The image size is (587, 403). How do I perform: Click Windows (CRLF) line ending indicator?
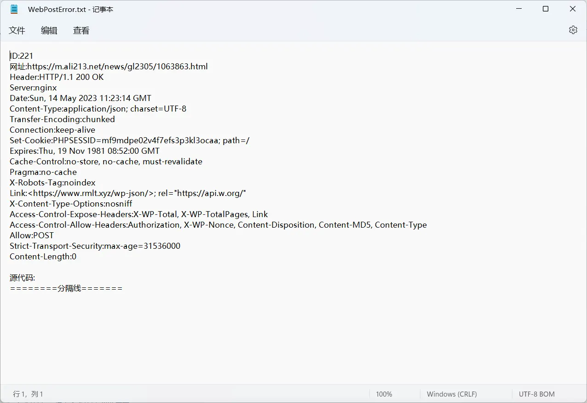point(452,394)
